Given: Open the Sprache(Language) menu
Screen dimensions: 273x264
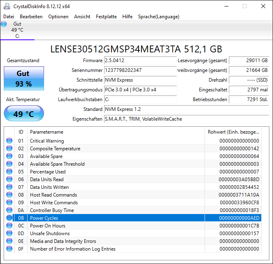Looking at the screenshot, I should point(159,17).
